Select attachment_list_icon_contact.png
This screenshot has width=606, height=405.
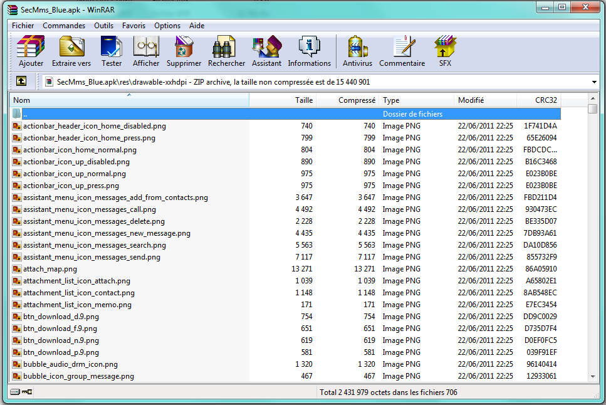click(x=79, y=293)
